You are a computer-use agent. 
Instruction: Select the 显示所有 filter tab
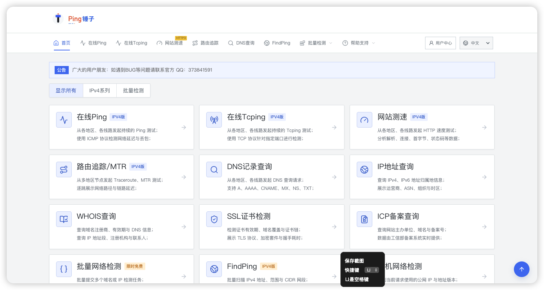(66, 90)
